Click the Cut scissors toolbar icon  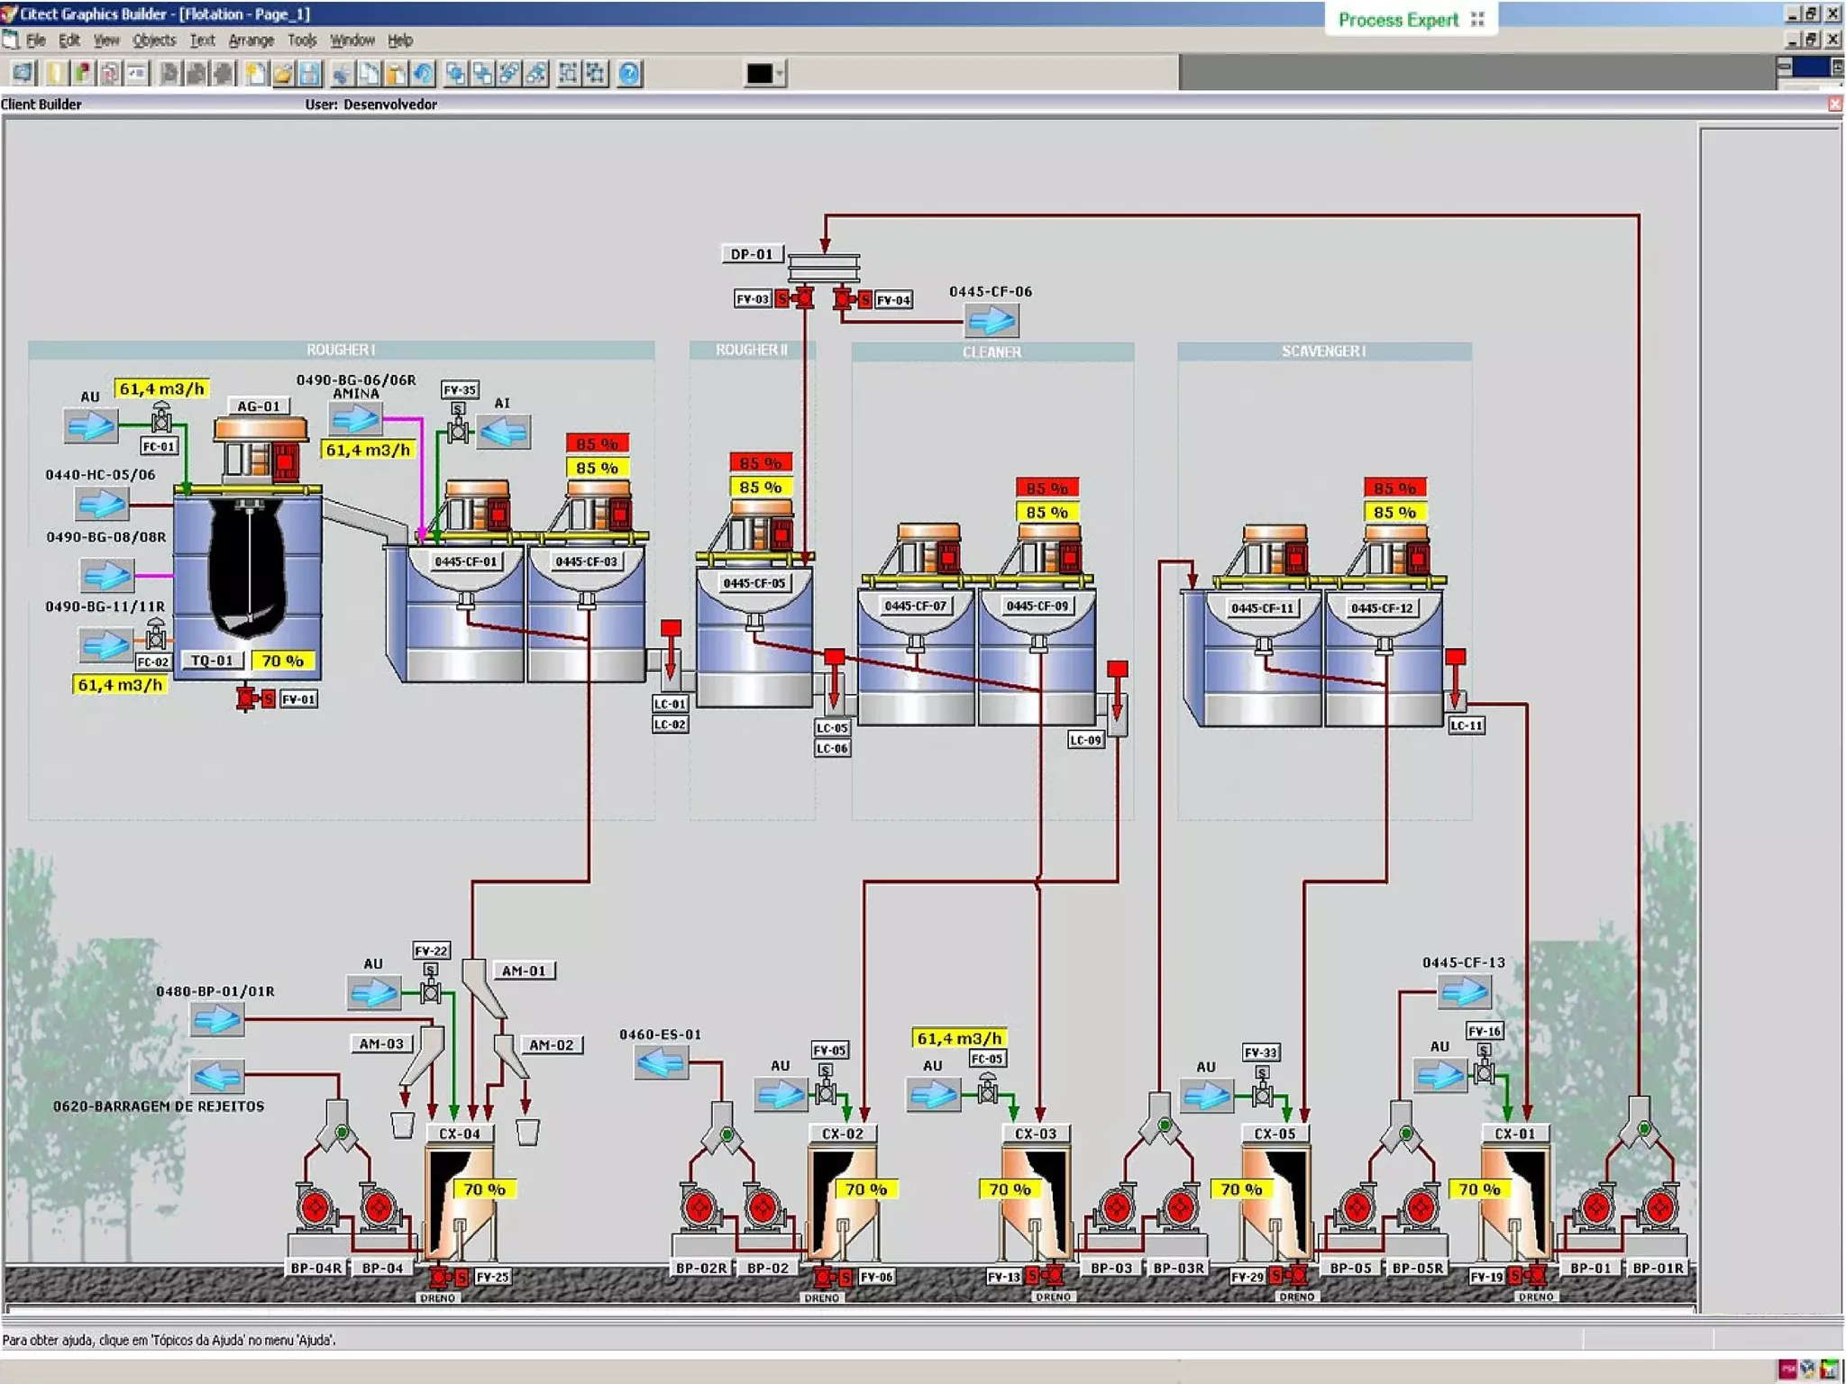point(342,73)
